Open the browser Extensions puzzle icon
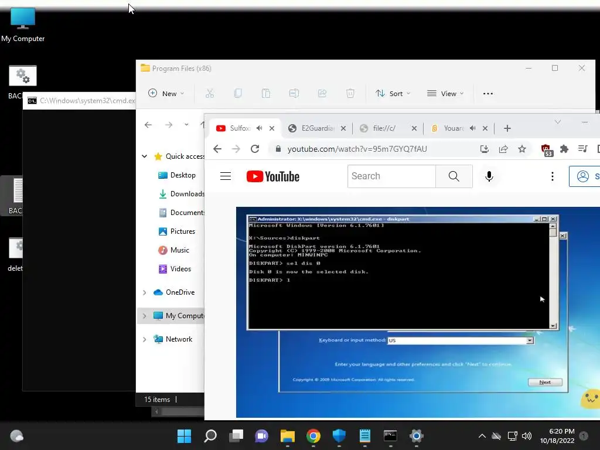This screenshot has width=600, height=450. 564,149
